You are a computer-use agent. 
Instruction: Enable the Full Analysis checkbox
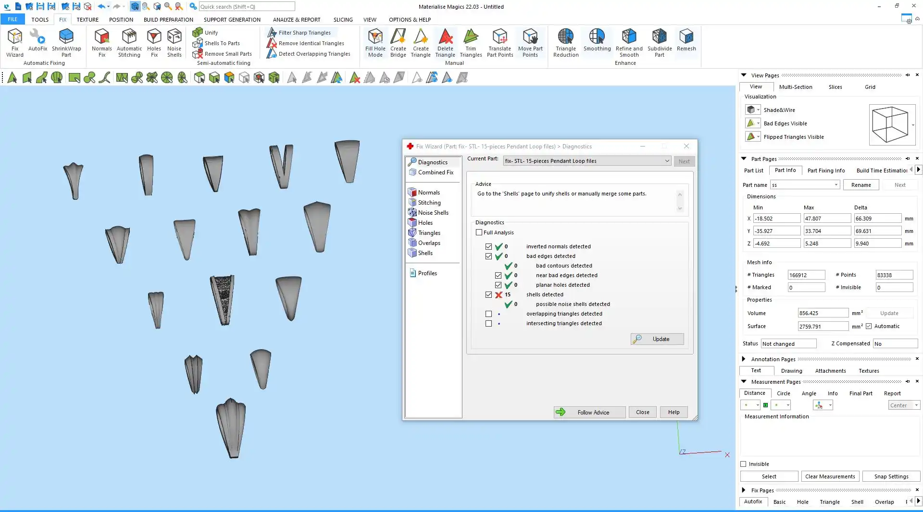[479, 232]
